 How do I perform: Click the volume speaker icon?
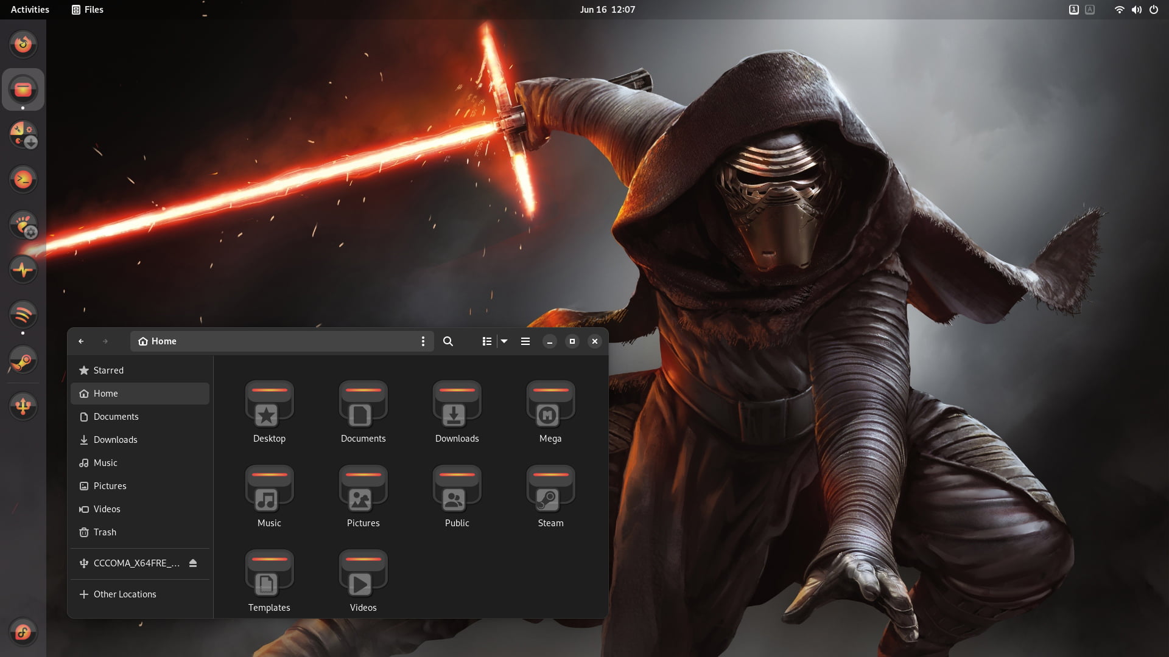click(x=1136, y=10)
